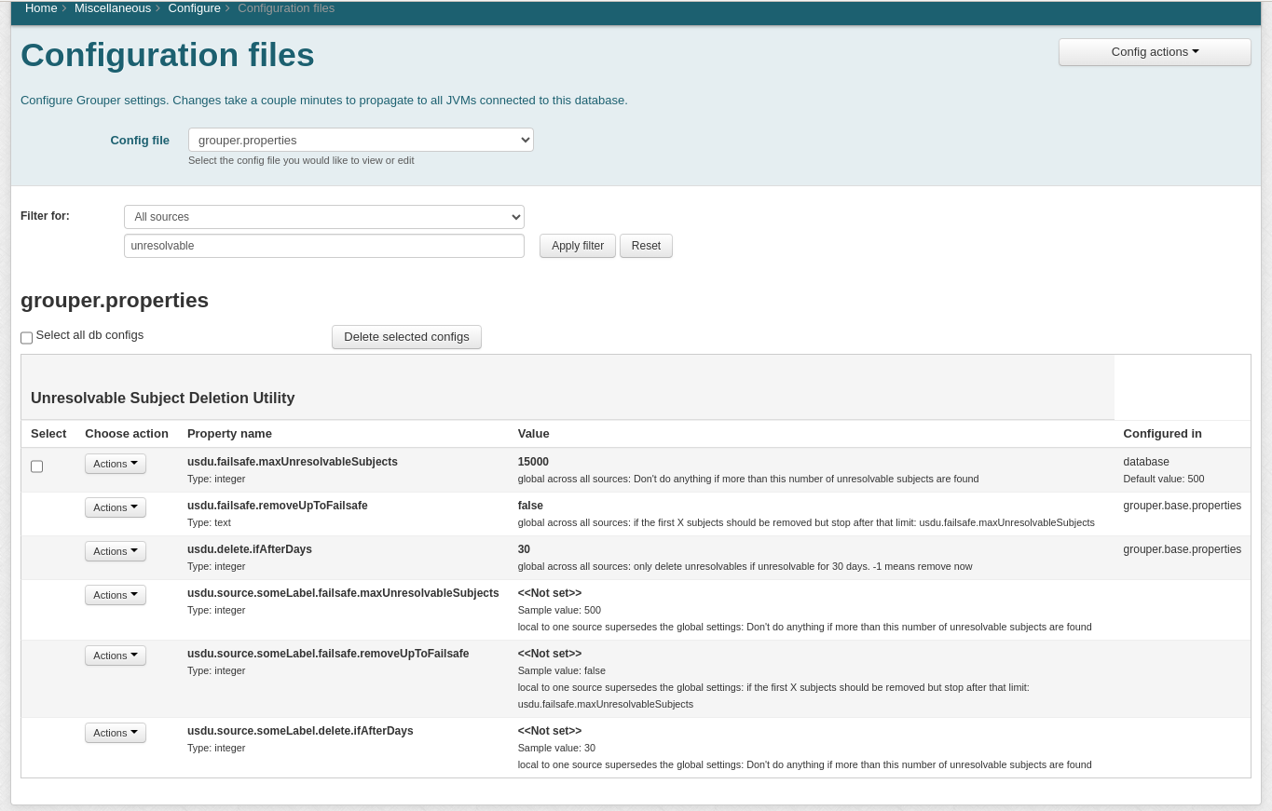1272x811 pixels.
Task: Click the Configured in column header
Action: (1162, 434)
